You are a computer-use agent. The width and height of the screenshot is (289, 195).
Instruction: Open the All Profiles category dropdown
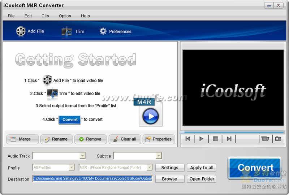pyautogui.click(x=71, y=168)
